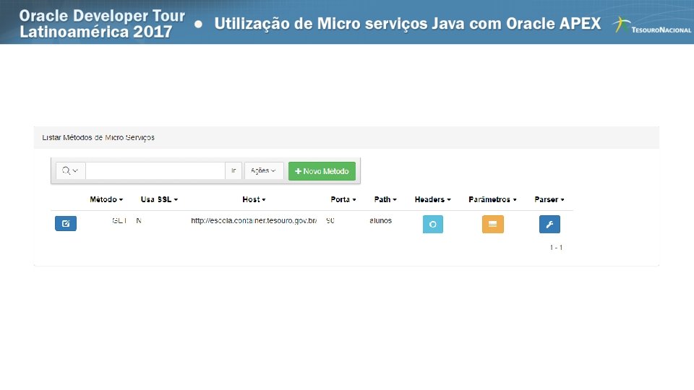
Task: Open the orange Parâmetros list button
Action: [x=492, y=224]
